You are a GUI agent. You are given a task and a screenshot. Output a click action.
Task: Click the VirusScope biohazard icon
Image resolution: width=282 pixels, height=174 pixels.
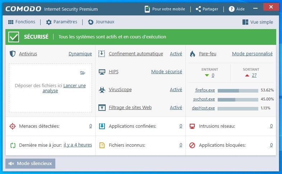tap(102, 90)
